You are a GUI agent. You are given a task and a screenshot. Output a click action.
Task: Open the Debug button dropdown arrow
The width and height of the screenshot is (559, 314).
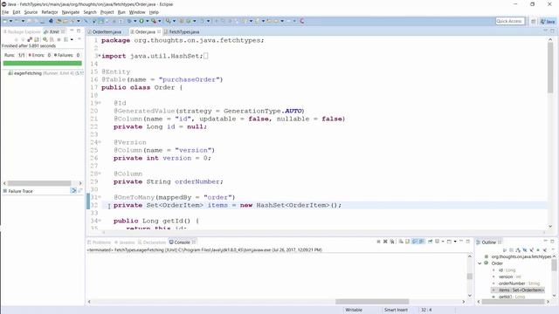(x=135, y=21)
